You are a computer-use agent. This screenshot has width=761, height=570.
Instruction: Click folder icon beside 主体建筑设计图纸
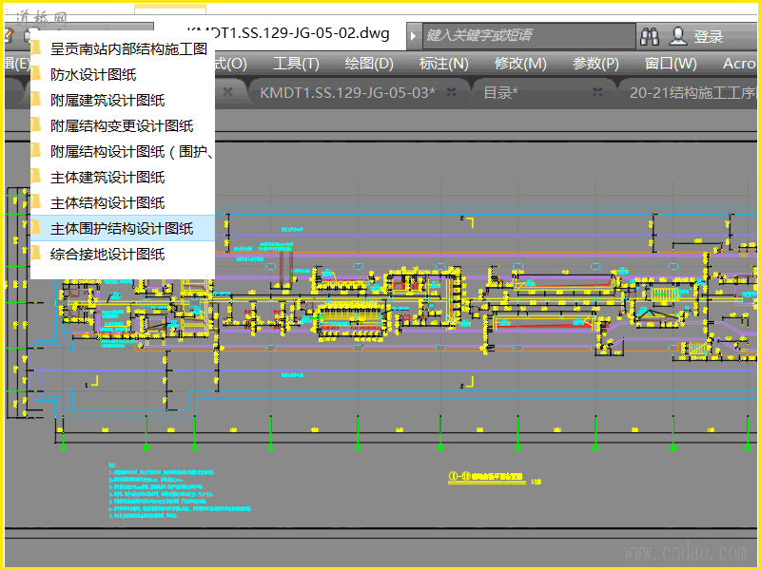point(35,177)
